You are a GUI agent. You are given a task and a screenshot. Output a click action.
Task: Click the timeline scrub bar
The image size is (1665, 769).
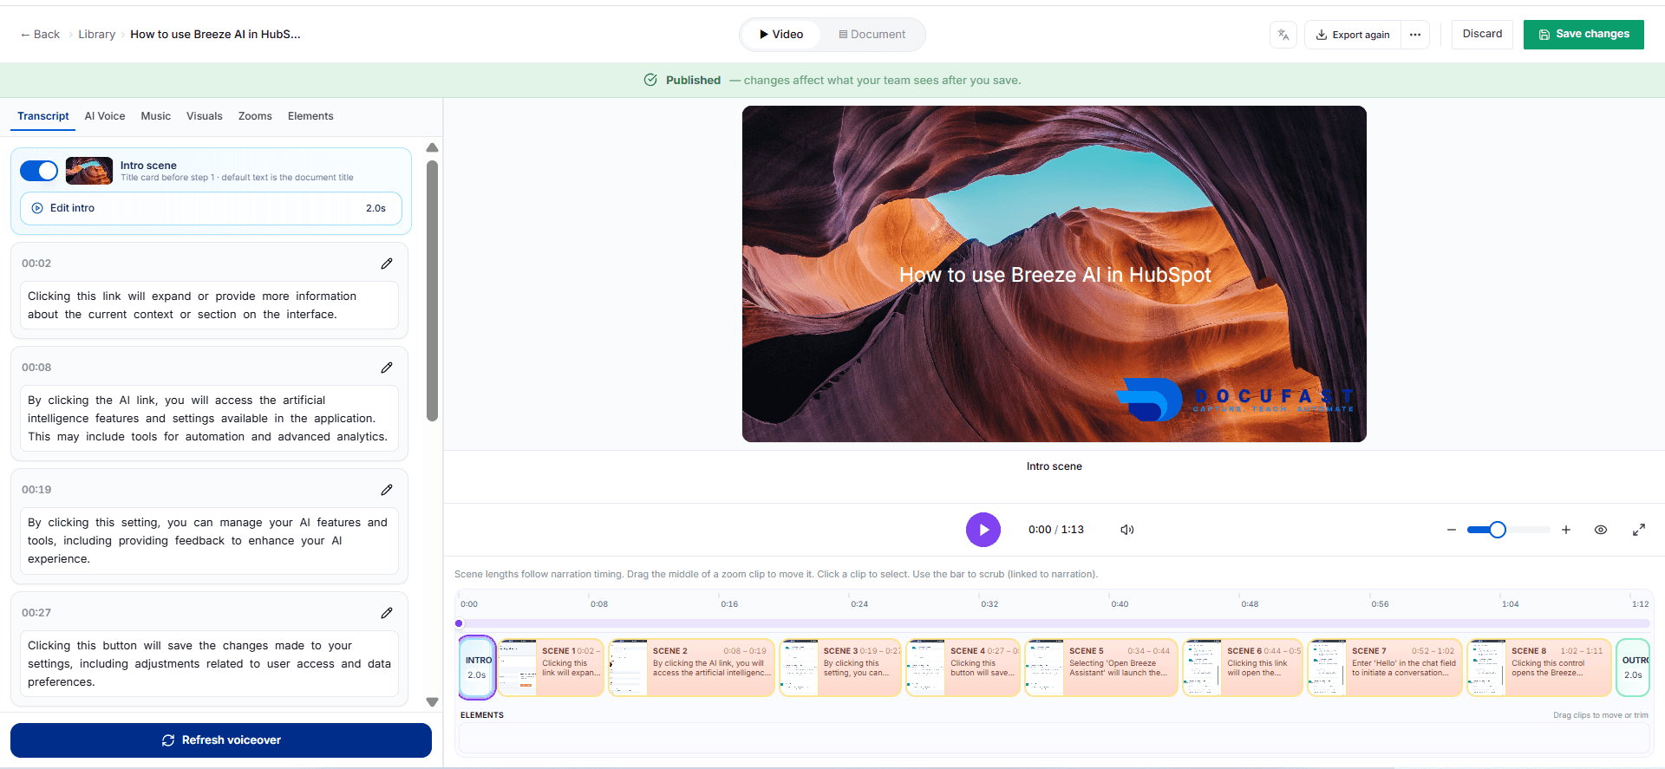[1054, 623]
